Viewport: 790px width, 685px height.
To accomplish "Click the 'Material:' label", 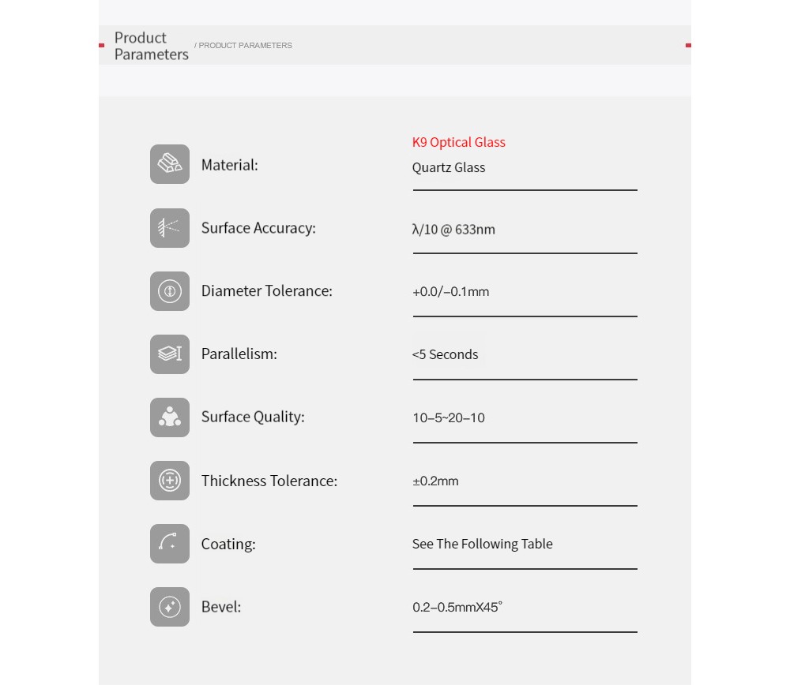I will click(x=230, y=165).
